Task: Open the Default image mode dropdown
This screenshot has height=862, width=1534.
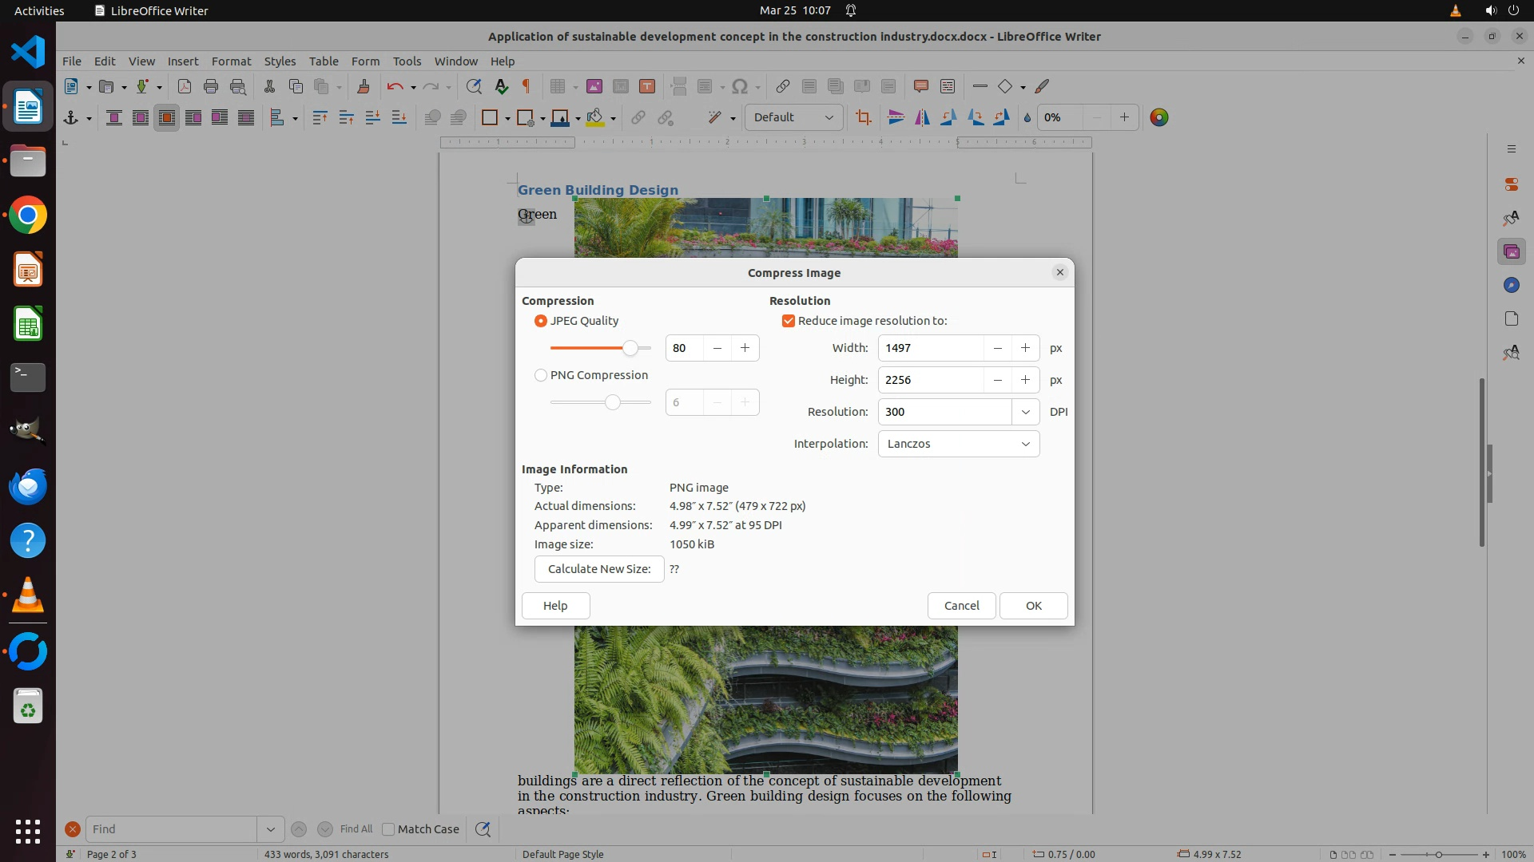Action: coord(829,117)
